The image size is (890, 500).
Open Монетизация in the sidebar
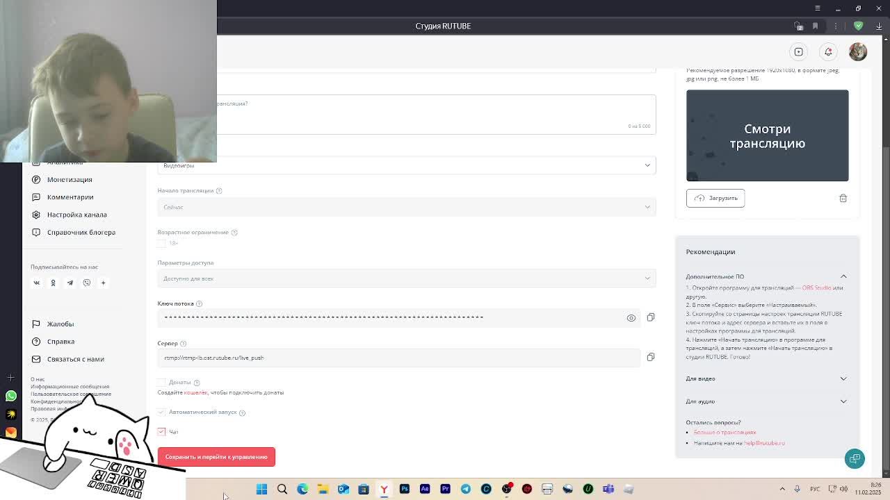[70, 180]
